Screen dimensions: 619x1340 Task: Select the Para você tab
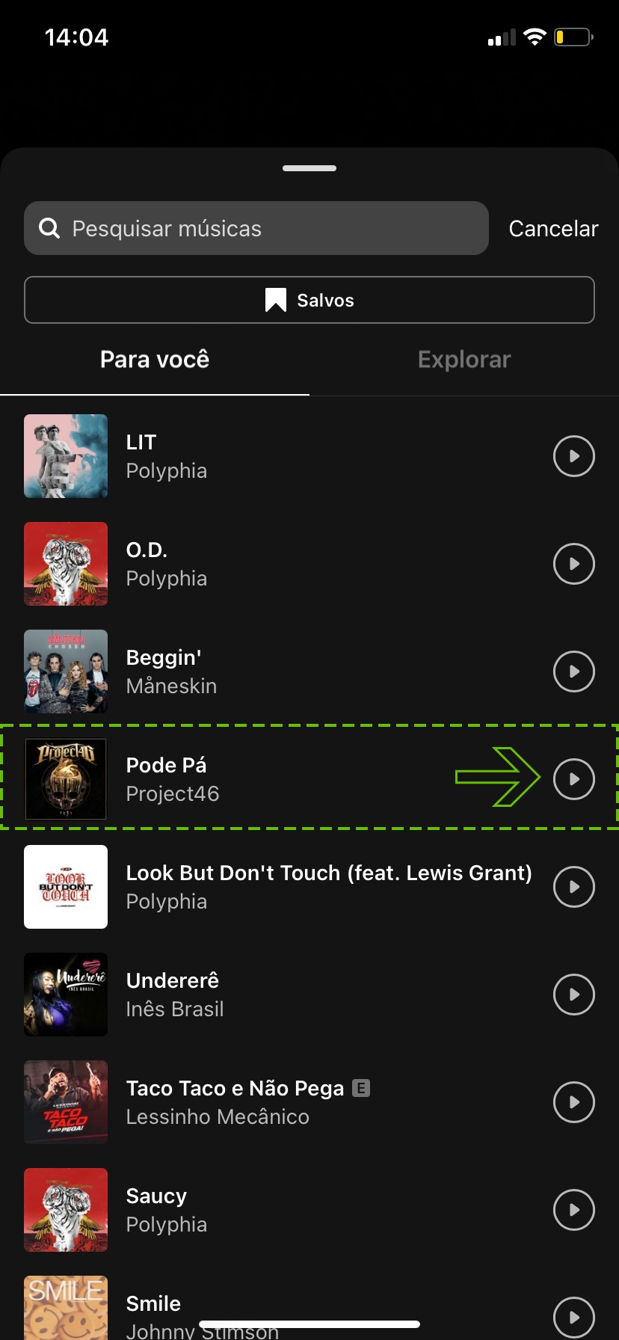point(155,360)
